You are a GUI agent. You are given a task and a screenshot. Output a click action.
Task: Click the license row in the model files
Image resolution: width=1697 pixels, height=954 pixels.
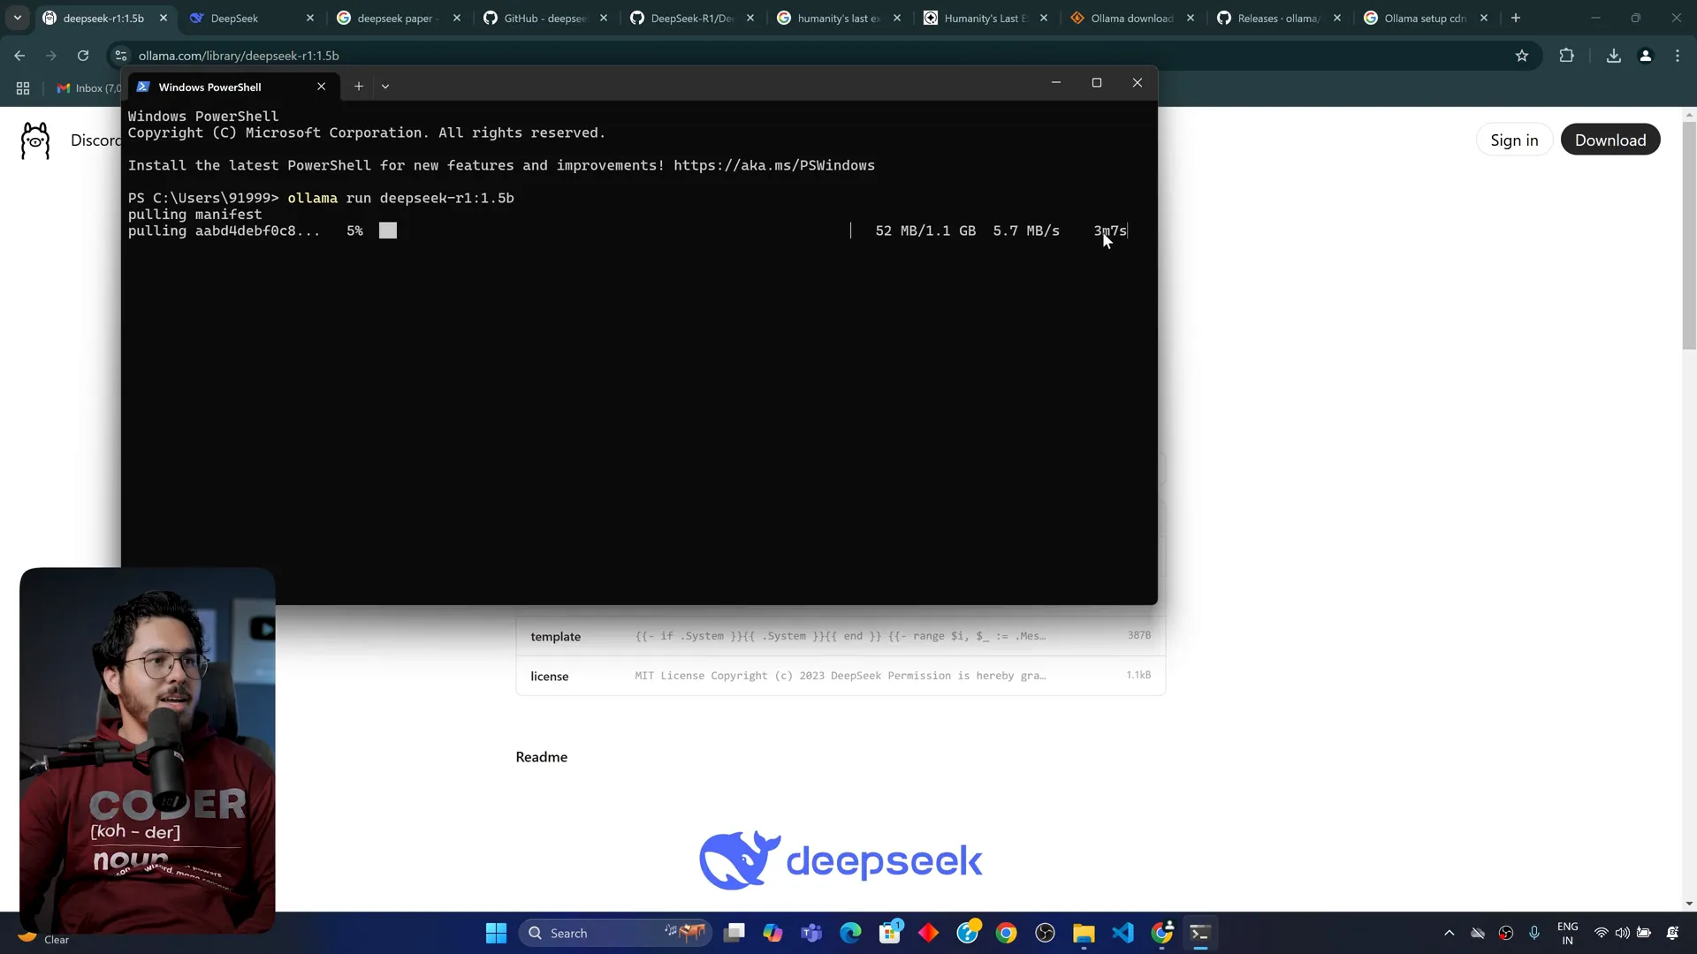[841, 676]
